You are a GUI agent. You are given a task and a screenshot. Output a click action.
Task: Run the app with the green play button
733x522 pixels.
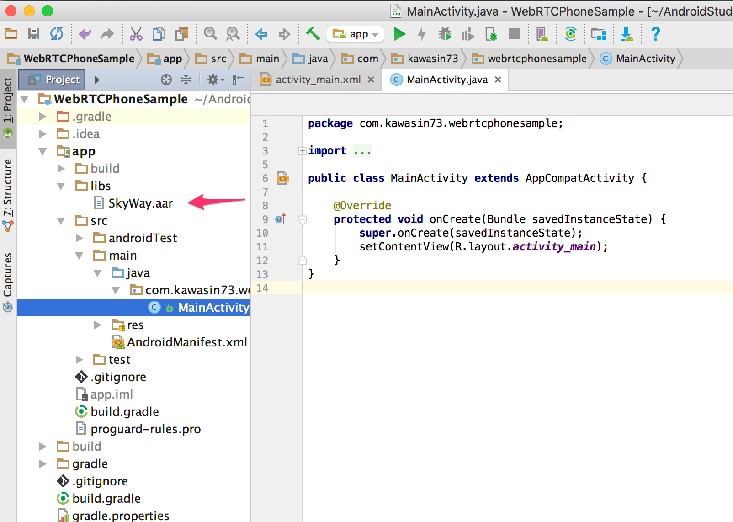coord(399,33)
